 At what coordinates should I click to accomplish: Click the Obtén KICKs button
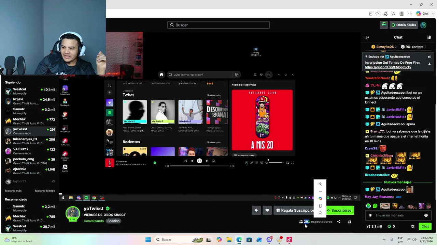[x=404, y=25]
